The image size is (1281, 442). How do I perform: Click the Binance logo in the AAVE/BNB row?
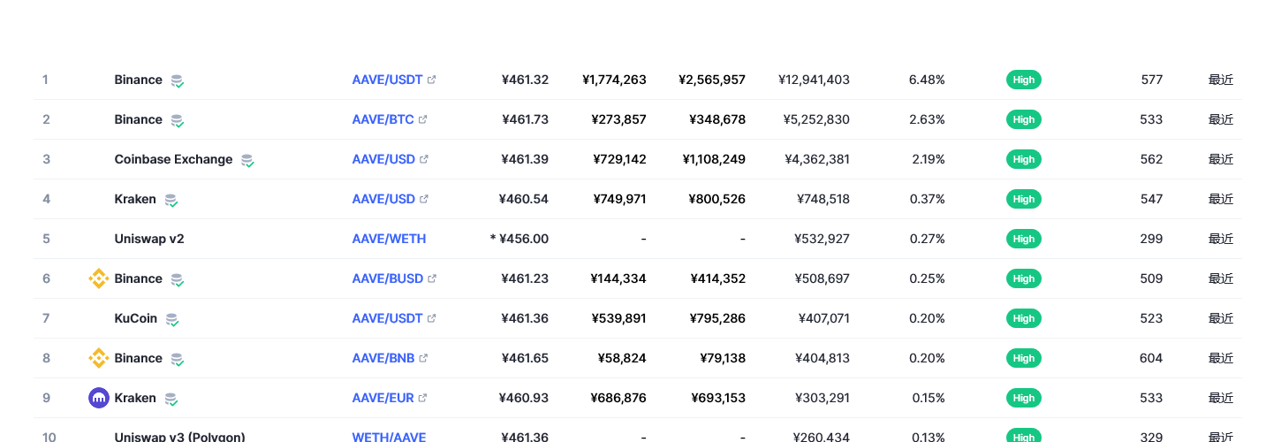pyautogui.click(x=99, y=358)
